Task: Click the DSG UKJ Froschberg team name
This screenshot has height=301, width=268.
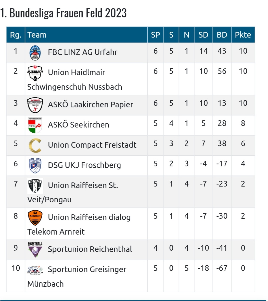Action: coord(84,165)
